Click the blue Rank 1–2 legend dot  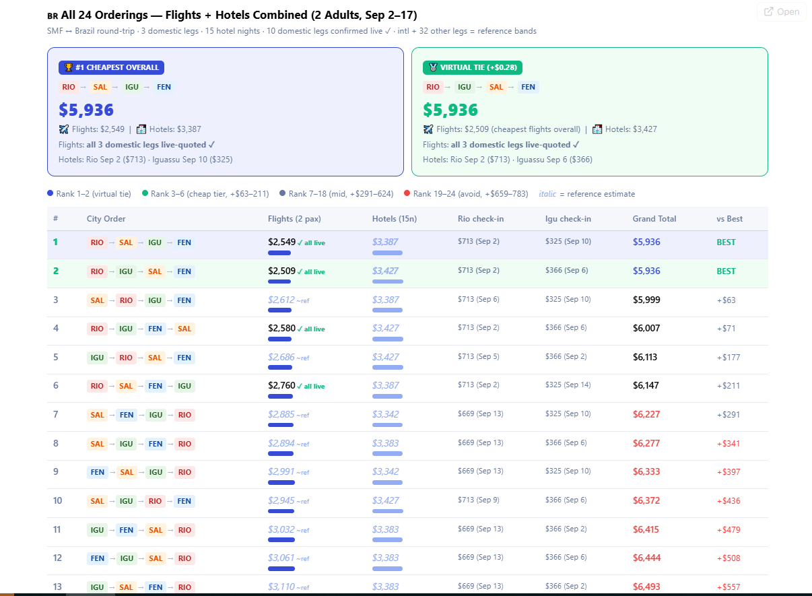pyautogui.click(x=50, y=193)
